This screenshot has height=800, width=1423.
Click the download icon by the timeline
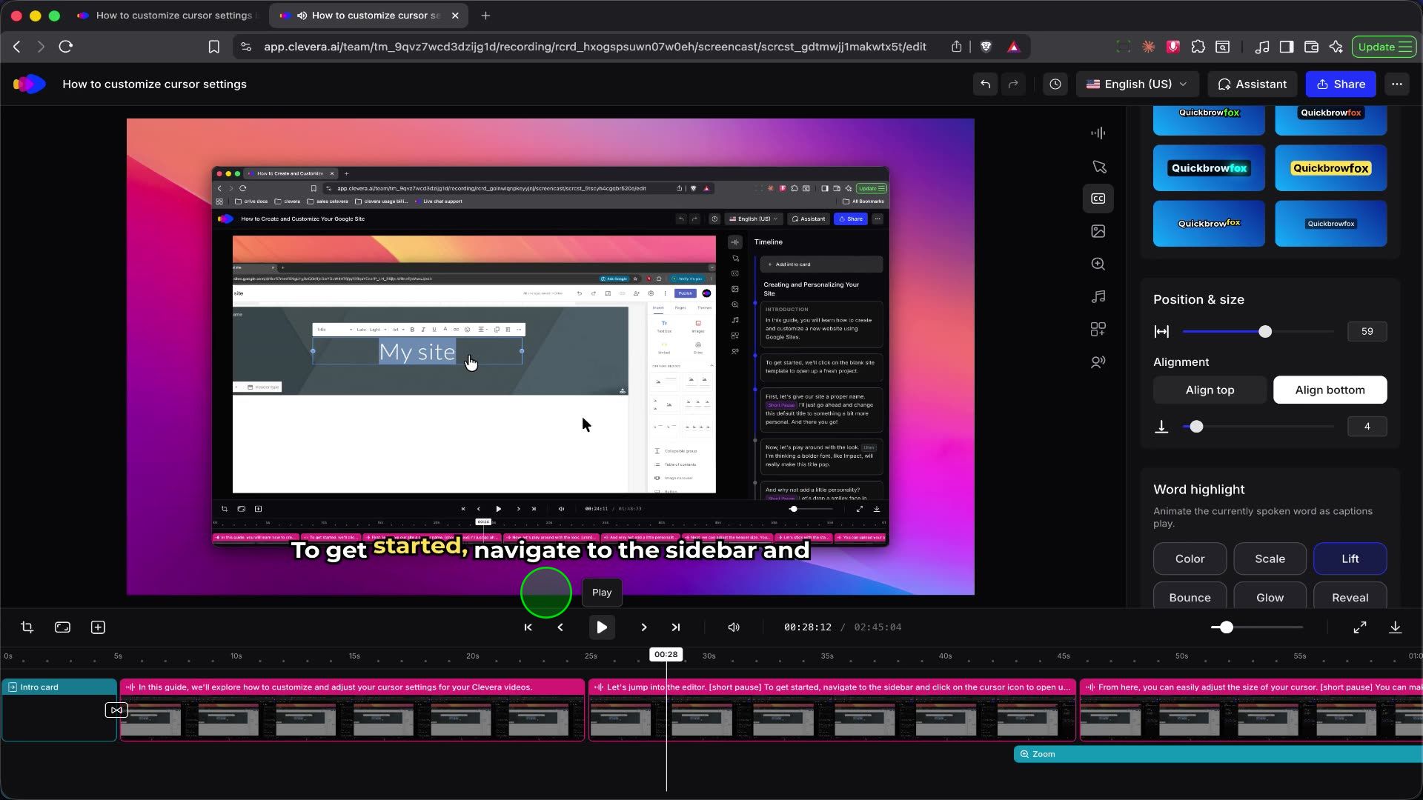tap(1395, 627)
